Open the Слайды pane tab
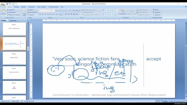This screenshot has width=187, height=105. tap(4, 20)
